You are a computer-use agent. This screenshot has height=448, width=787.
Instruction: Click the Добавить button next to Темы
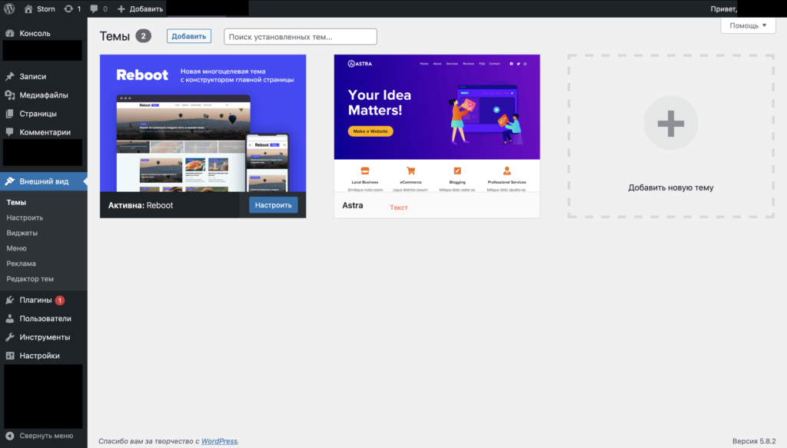point(189,36)
